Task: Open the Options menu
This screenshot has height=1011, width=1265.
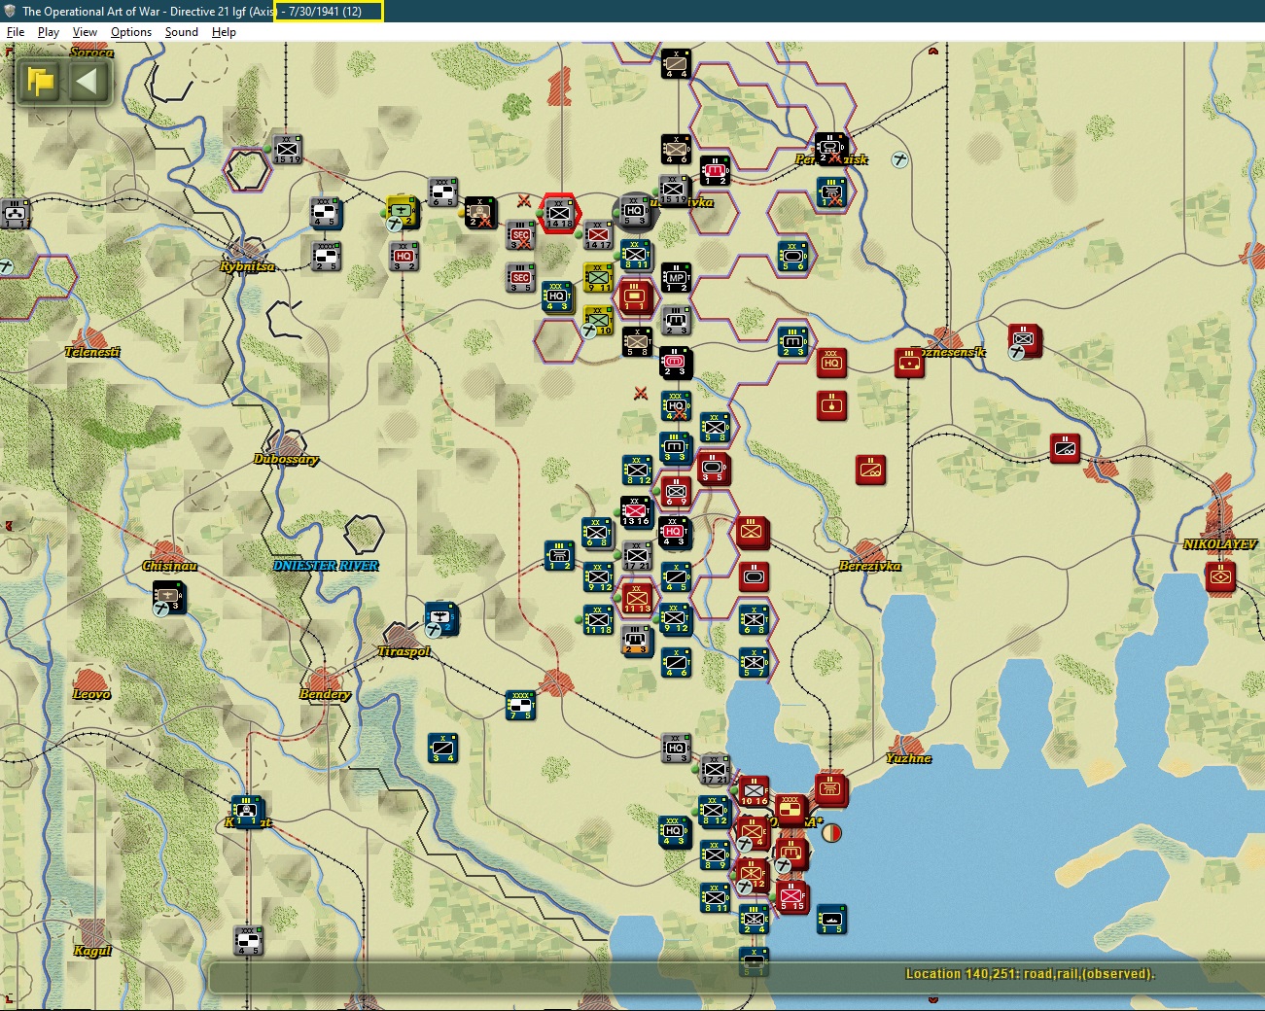Action: point(131,32)
